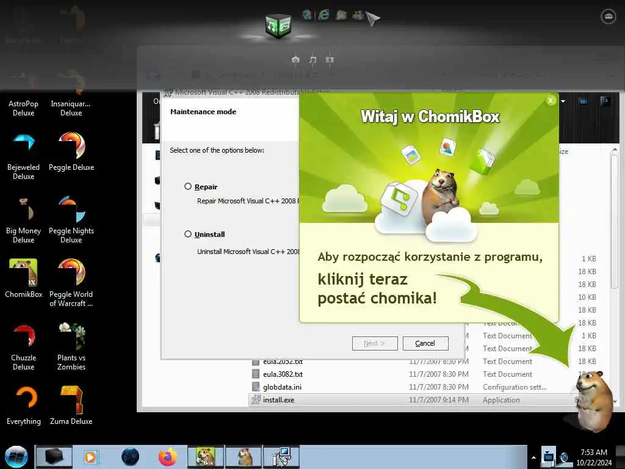
Task: Click the camera icon below the dock
Action: [x=295, y=60]
